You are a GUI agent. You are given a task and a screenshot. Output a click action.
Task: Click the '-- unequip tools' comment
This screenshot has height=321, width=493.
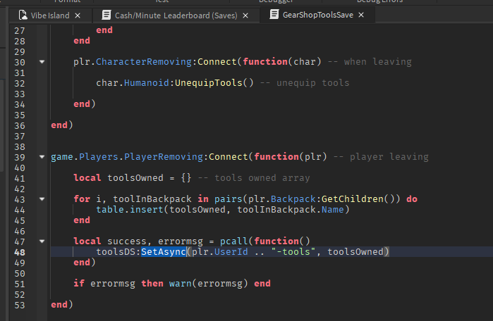tap(305, 83)
